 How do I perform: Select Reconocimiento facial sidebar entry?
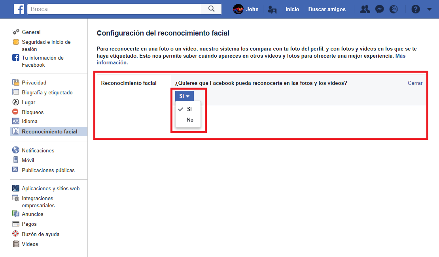pyautogui.click(x=49, y=131)
